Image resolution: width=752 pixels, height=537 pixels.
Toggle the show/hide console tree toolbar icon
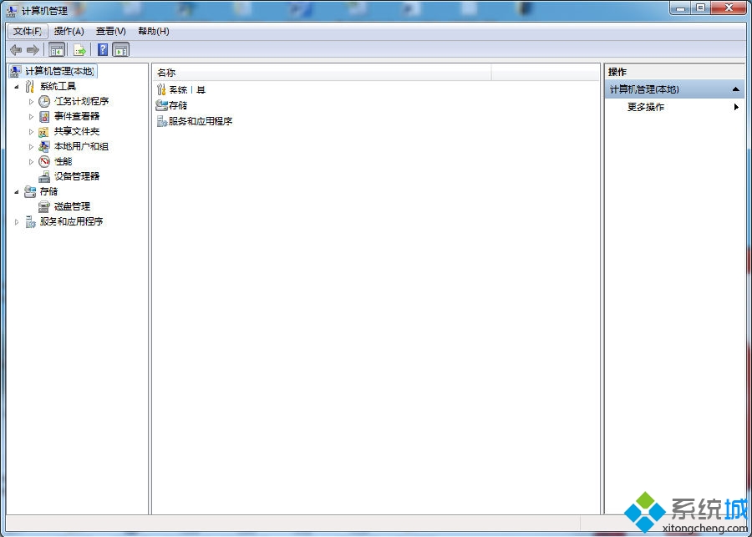57,50
